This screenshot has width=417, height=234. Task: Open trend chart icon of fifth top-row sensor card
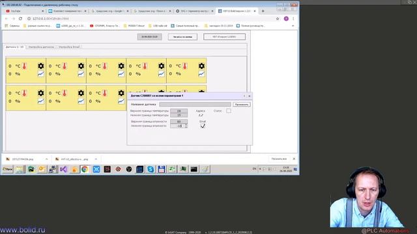tap(201, 74)
